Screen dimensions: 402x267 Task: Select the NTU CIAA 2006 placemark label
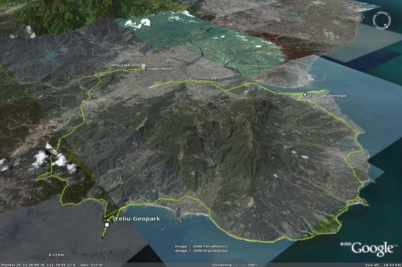[x=125, y=65]
